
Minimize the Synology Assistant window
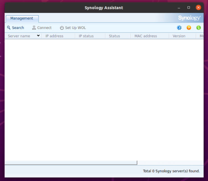click(x=179, y=7)
